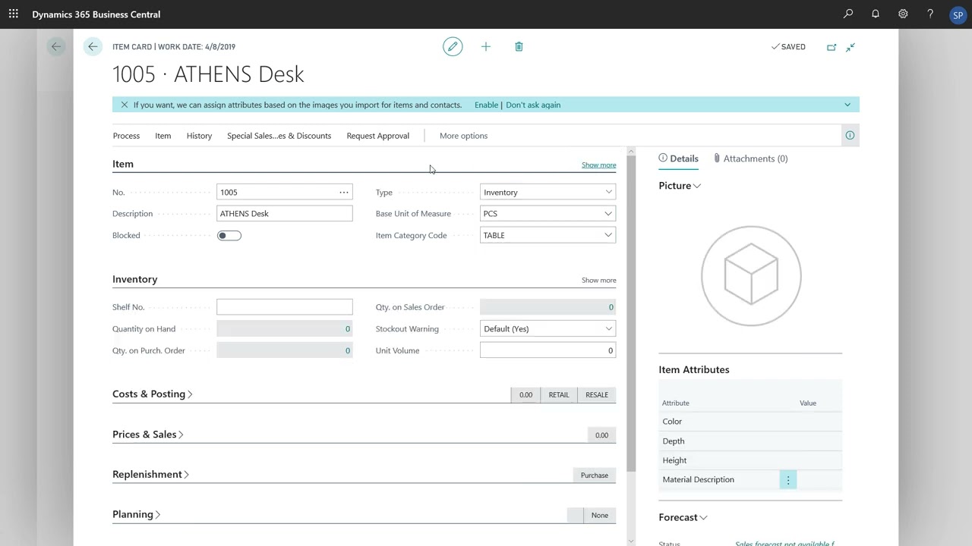Image resolution: width=972 pixels, height=546 pixels.
Task: Click Show more in Inventory section
Action: pyautogui.click(x=598, y=281)
